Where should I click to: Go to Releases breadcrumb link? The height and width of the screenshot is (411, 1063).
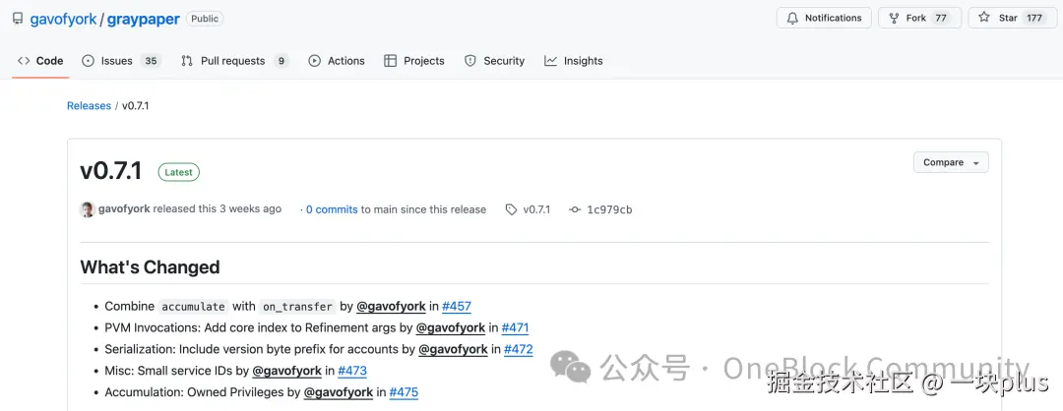point(89,105)
